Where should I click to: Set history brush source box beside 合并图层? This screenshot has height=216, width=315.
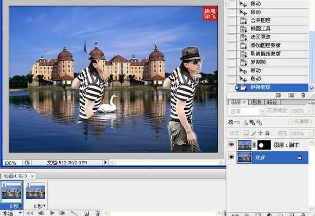(232, 21)
